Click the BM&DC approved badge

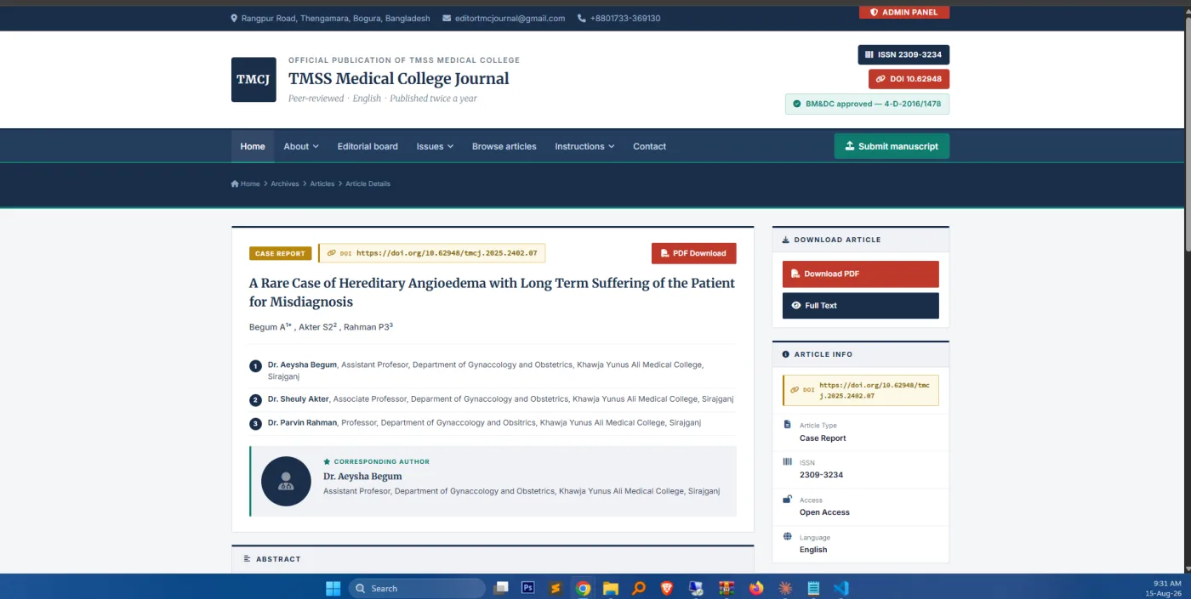point(867,104)
